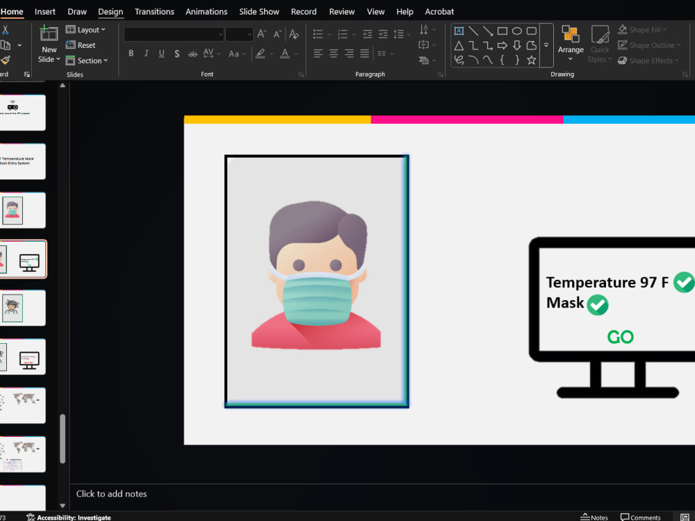Select the Freeform Scribble shape

(x=459, y=60)
